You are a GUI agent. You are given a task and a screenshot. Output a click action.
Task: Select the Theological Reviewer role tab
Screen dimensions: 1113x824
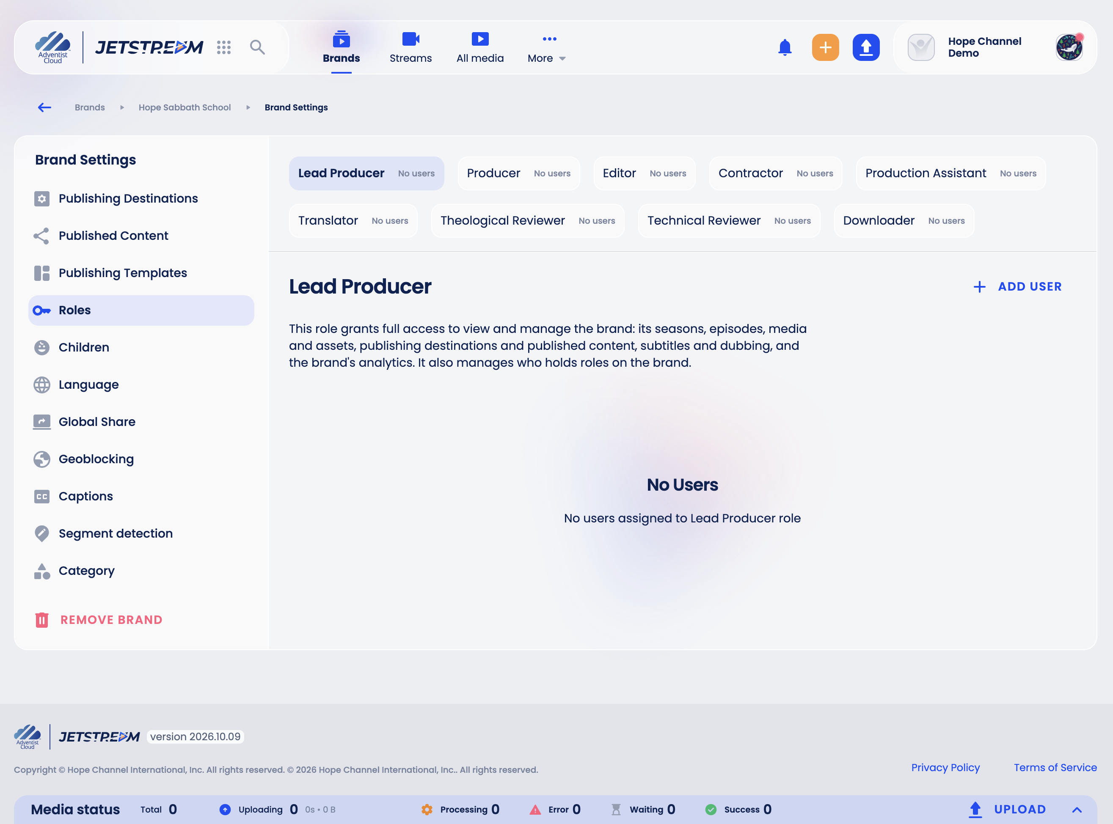pyautogui.click(x=527, y=221)
